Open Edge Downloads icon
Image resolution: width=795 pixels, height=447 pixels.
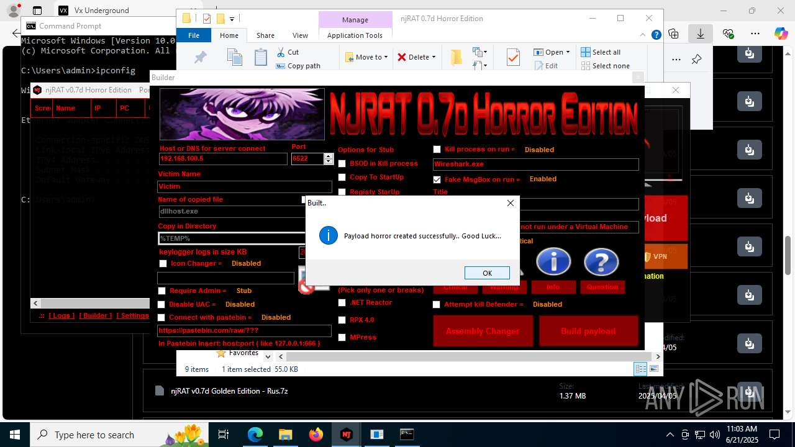coord(701,34)
